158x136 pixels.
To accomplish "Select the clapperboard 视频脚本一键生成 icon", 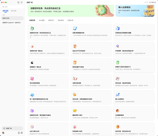I will click(x=32, y=63).
